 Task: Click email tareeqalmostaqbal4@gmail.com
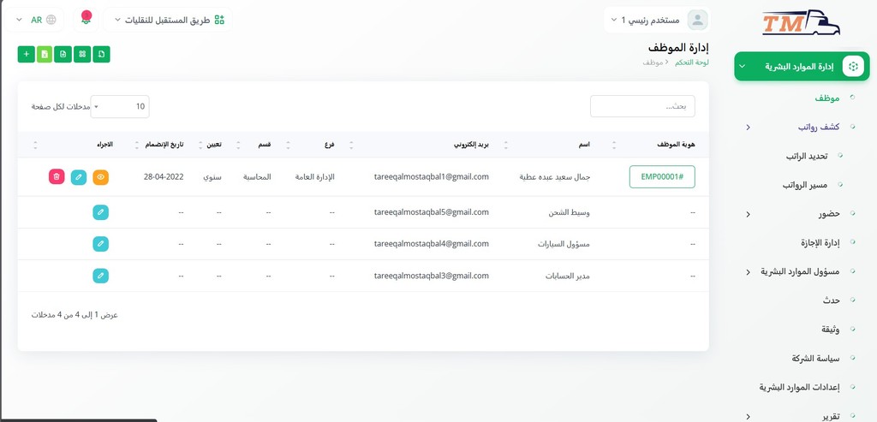point(432,244)
